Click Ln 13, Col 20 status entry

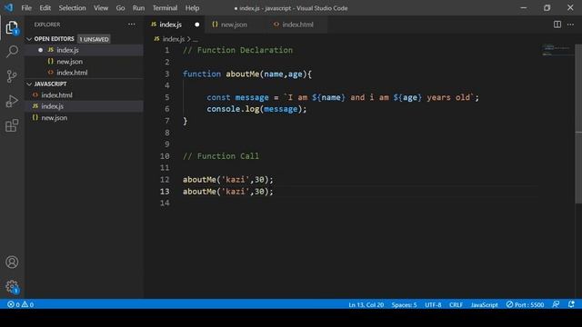click(x=366, y=305)
